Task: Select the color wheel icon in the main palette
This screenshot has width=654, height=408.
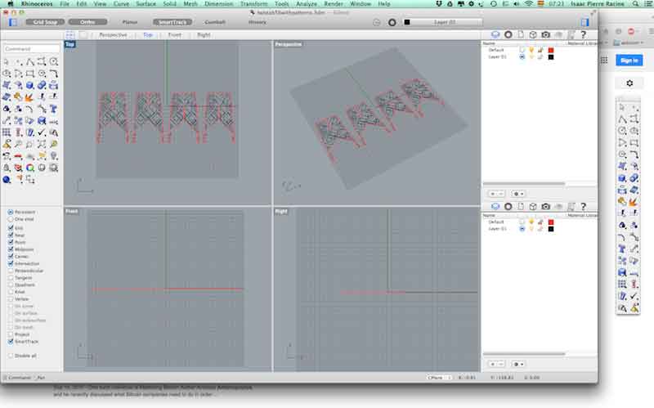Action: 30,168
